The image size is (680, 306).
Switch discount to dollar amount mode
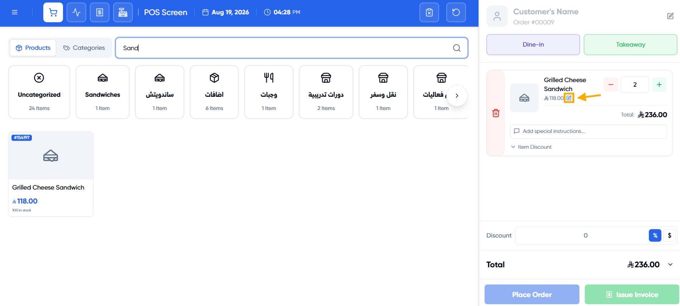(x=669, y=235)
